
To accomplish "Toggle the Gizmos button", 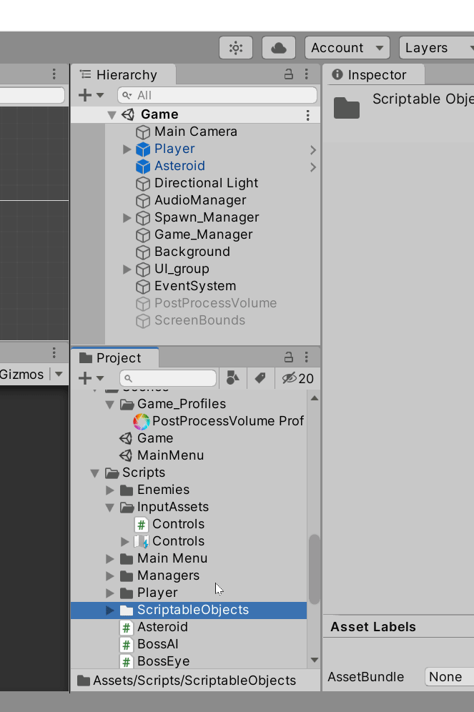I will click(x=21, y=374).
